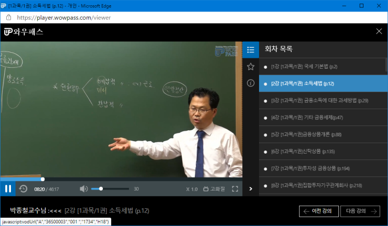Click the 와우패스 logo

coord(23,32)
